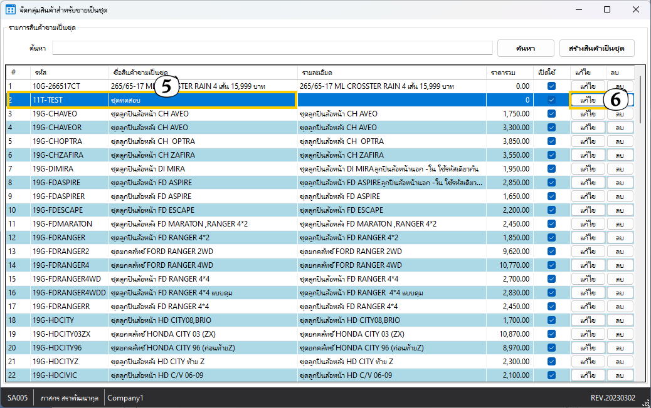The image size is (651, 408).
Task: Click the app icon in title bar
Action: point(10,9)
